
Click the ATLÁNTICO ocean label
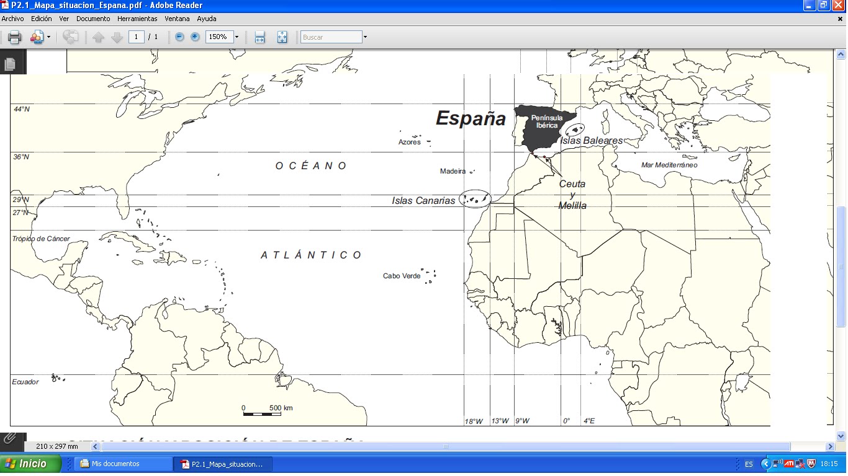tap(311, 255)
